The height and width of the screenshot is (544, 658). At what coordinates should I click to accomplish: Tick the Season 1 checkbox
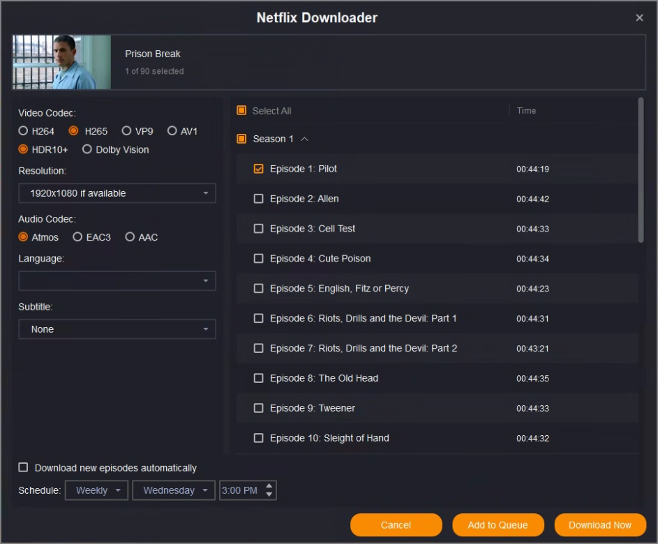point(241,139)
